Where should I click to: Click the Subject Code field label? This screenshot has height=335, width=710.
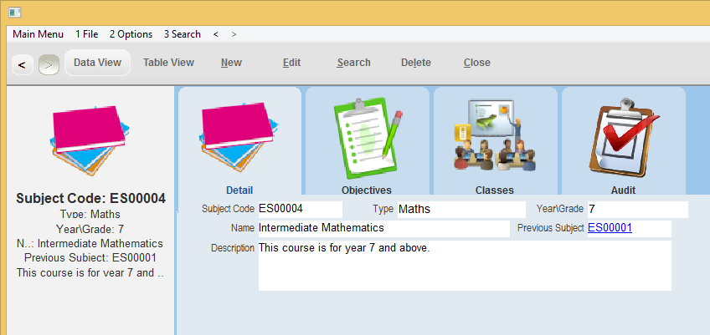pos(228,210)
